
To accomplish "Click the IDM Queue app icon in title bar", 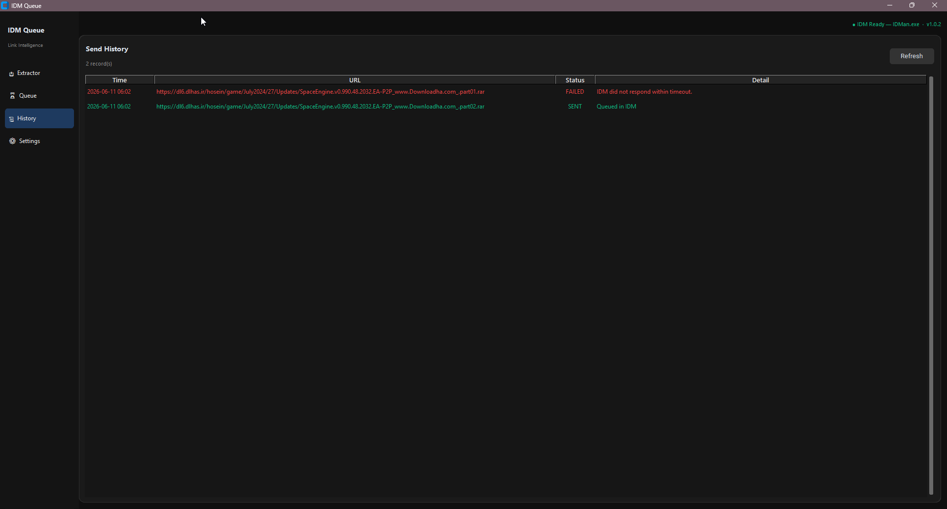I will [4, 5].
